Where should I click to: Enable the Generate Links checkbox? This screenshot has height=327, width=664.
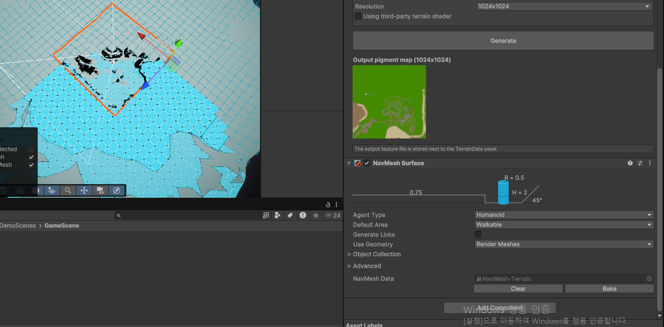[478, 234]
